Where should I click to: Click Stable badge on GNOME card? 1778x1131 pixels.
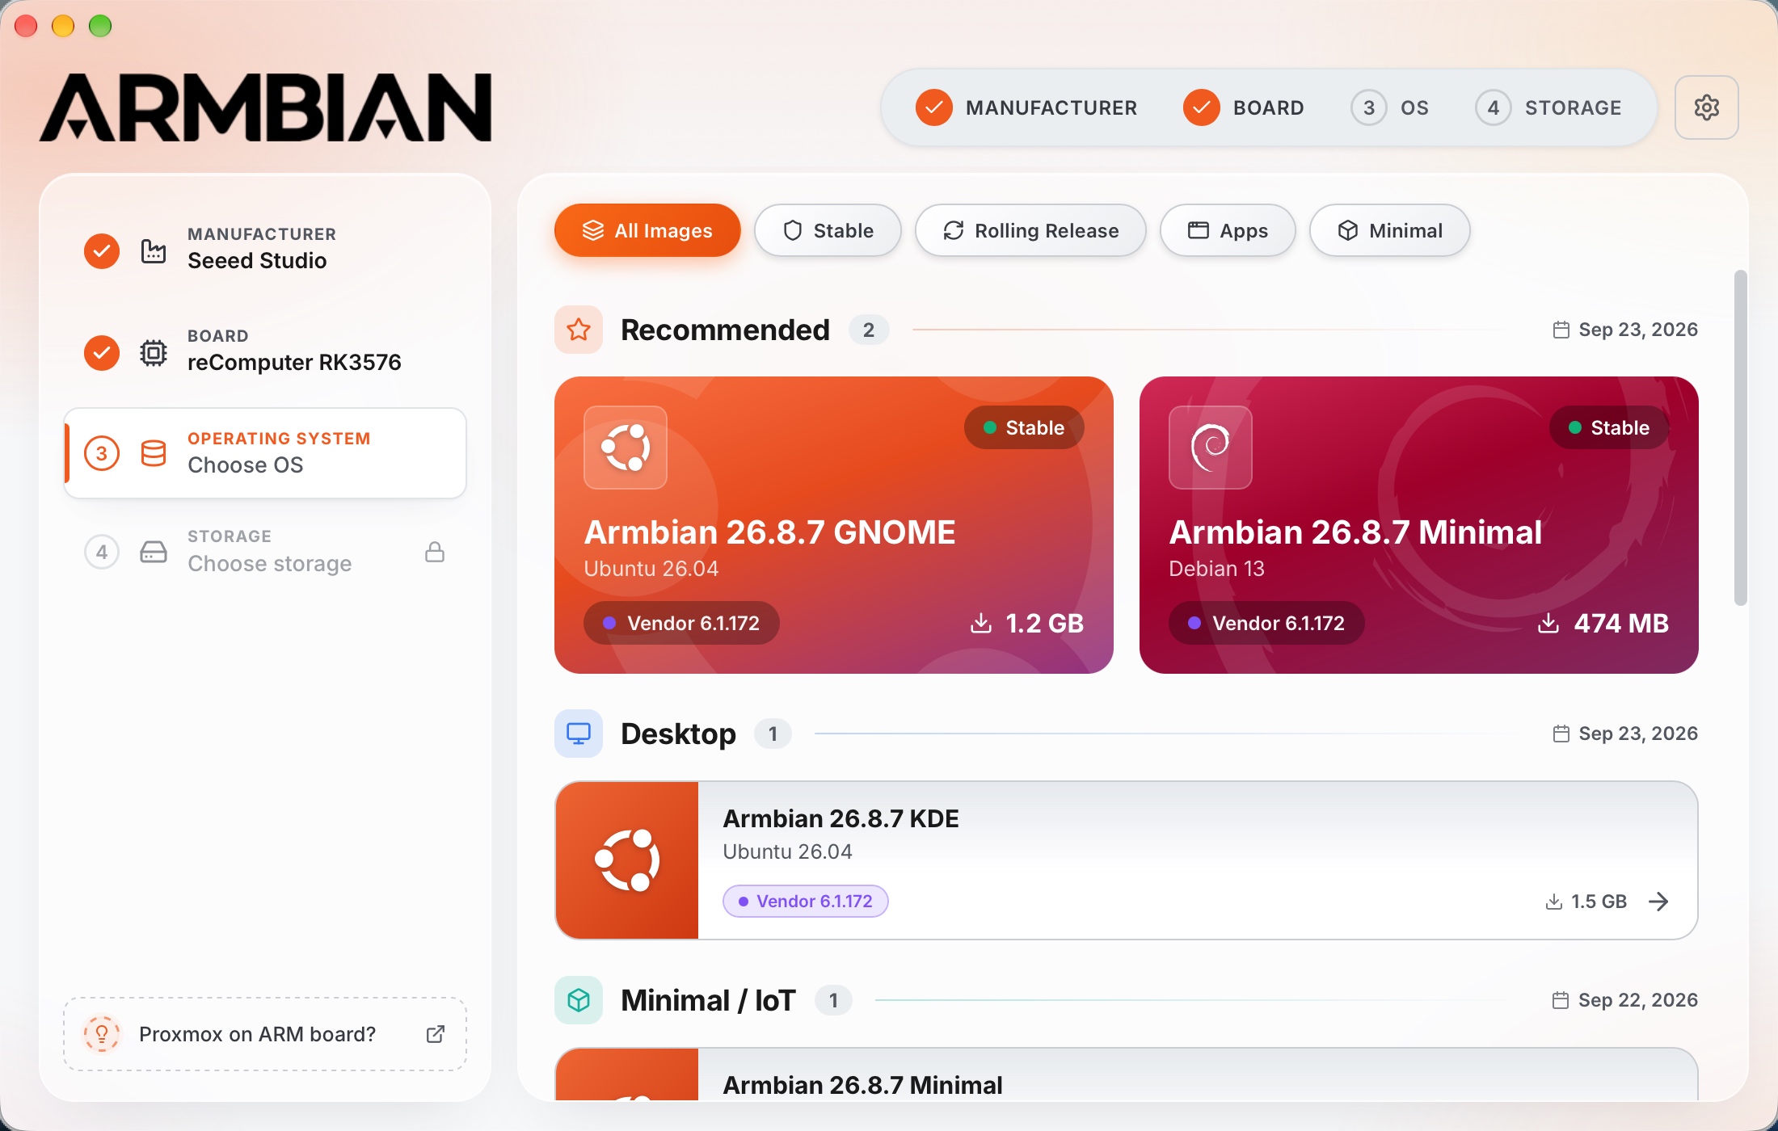pyautogui.click(x=1024, y=427)
